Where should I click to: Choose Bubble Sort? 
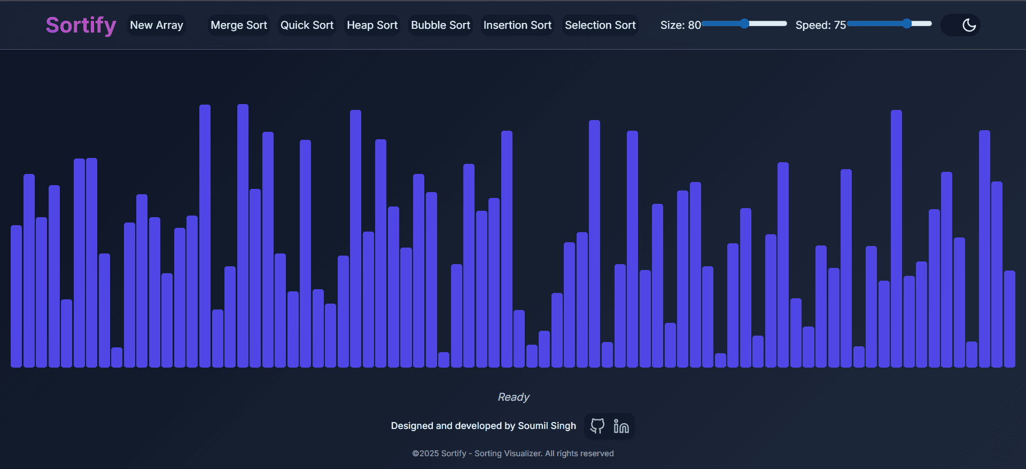pyautogui.click(x=440, y=25)
